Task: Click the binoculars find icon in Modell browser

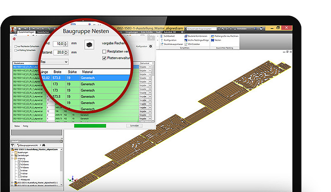Action: click(44, 145)
